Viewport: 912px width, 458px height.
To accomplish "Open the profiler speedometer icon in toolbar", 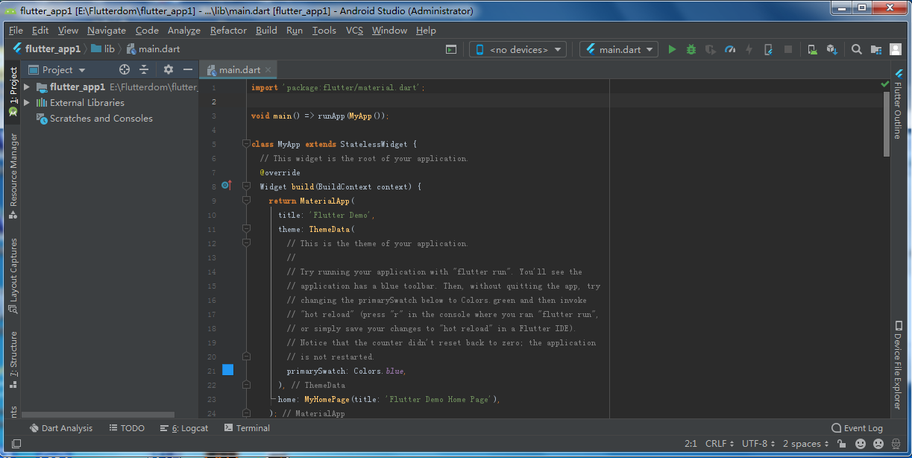I will coord(730,49).
